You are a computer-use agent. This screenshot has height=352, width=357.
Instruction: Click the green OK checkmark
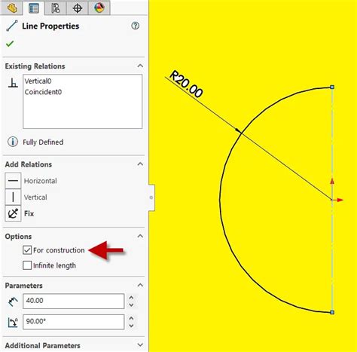coord(10,44)
